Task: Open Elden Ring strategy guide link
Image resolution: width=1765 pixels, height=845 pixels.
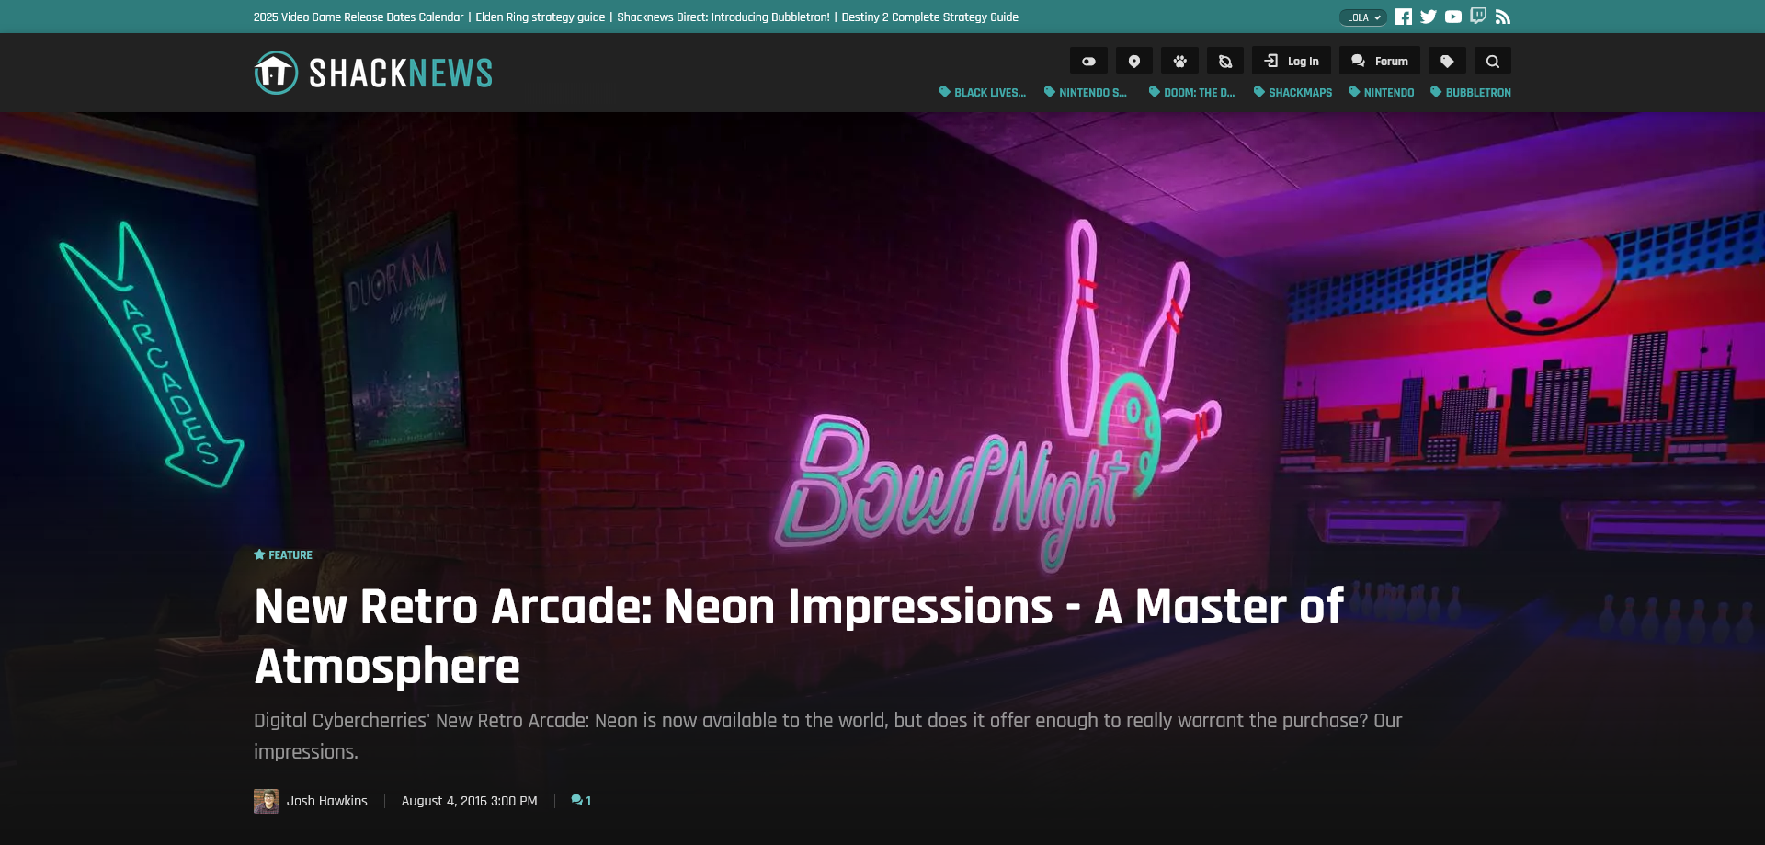Action: pos(540,17)
